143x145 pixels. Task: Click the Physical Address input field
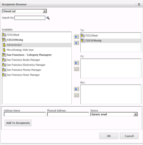click(x=68, y=114)
